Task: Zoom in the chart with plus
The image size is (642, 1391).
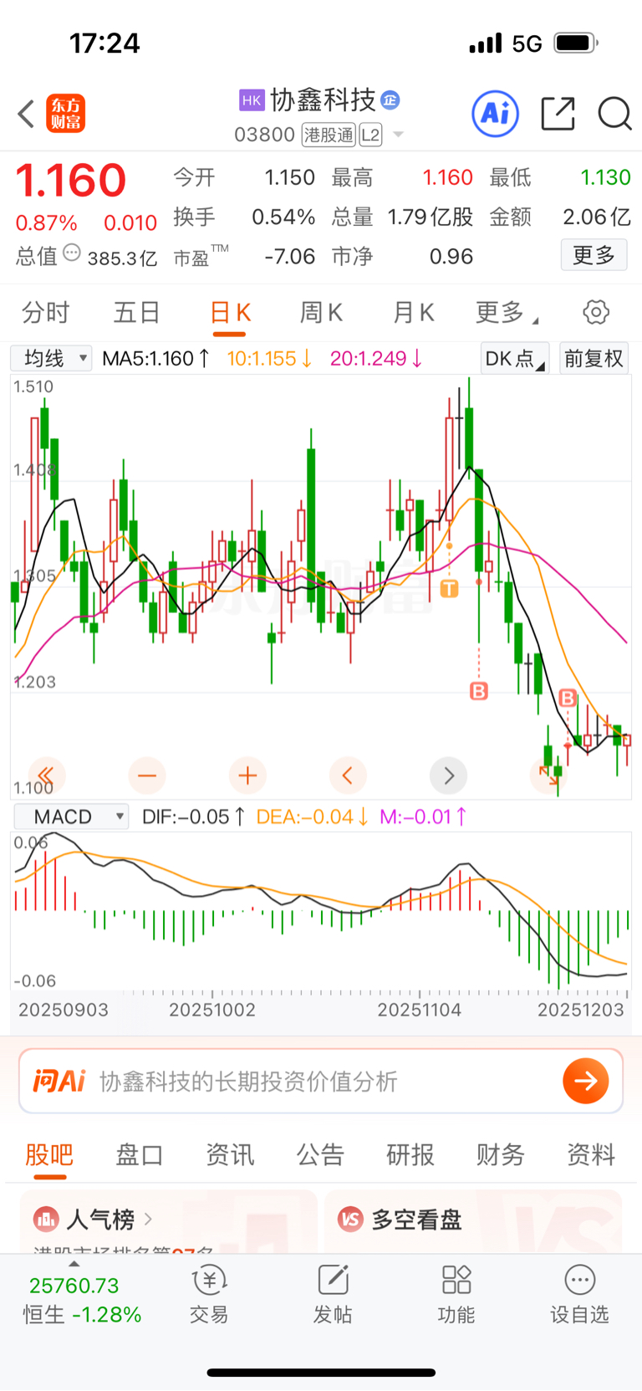Action: click(247, 775)
